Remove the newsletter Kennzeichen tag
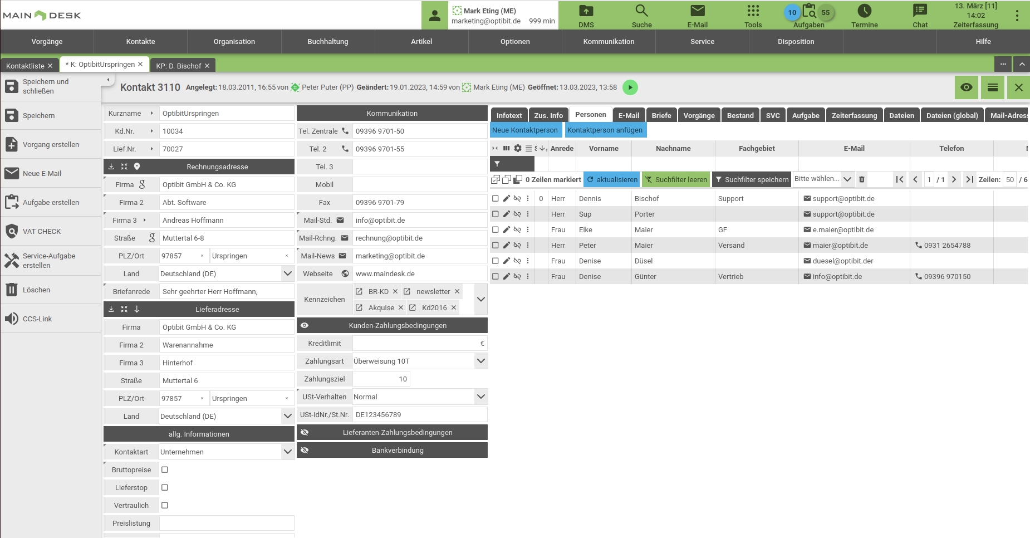The width and height of the screenshot is (1030, 538). click(457, 292)
